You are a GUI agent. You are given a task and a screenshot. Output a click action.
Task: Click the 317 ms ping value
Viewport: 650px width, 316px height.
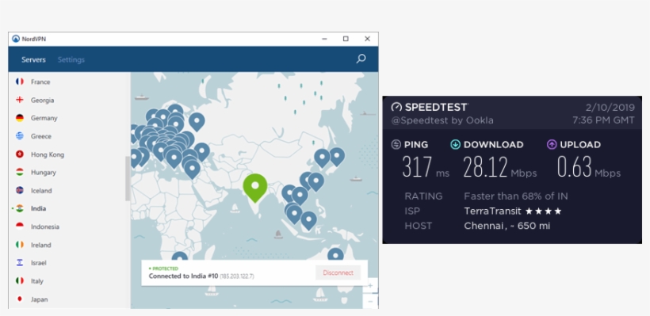click(426, 167)
